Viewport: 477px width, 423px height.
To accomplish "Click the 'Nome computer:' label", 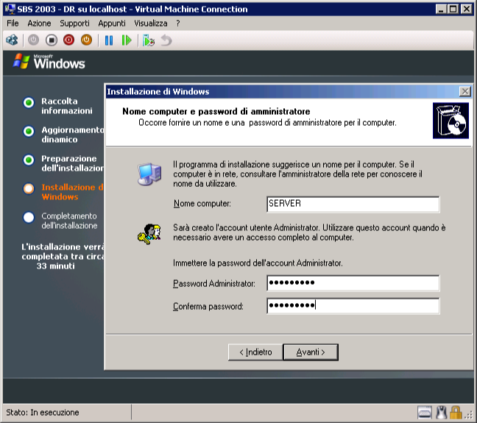I will click(202, 204).
